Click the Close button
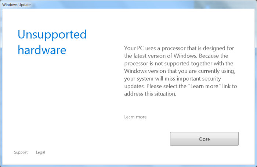257x167 pixels. pyautogui.click(x=204, y=139)
